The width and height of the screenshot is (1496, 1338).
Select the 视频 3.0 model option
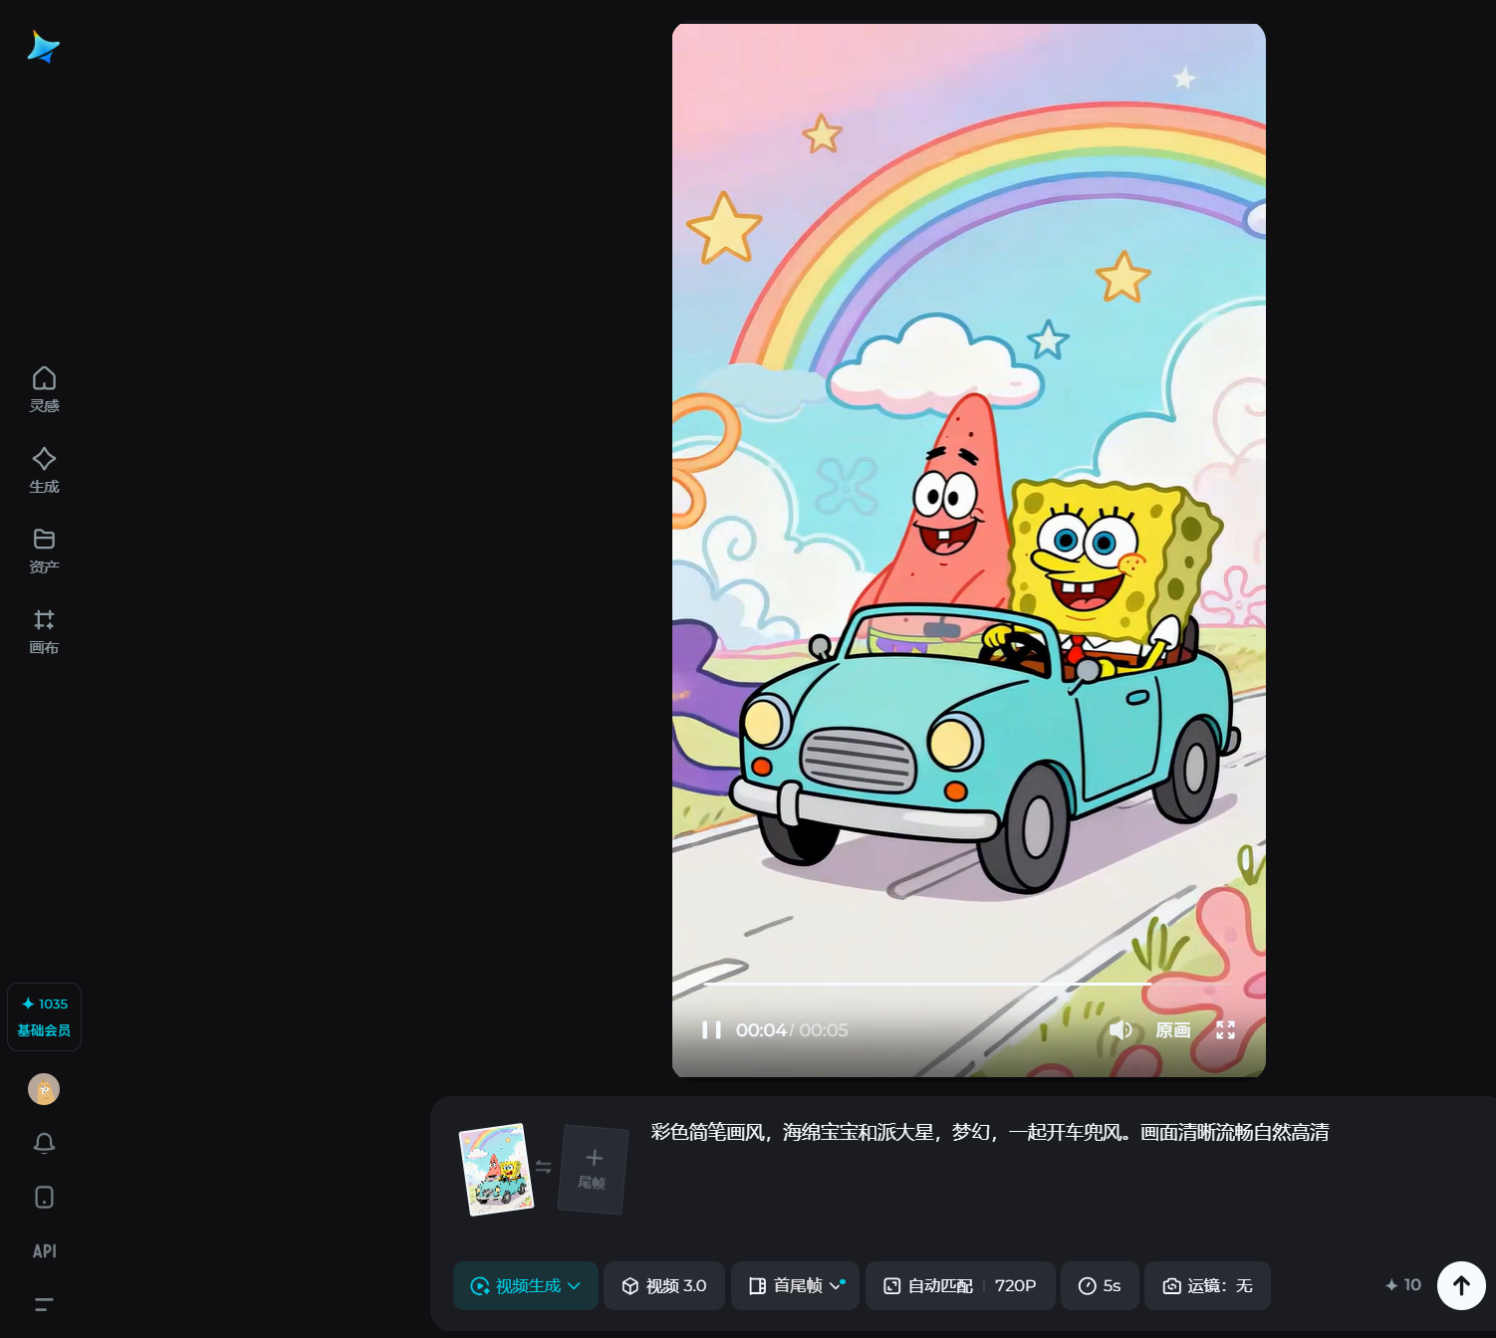[x=664, y=1285]
